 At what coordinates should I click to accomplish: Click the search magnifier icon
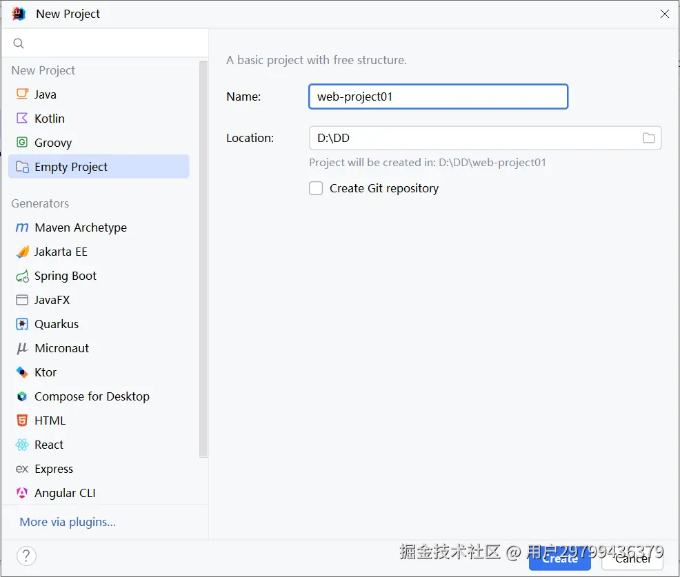[19, 43]
